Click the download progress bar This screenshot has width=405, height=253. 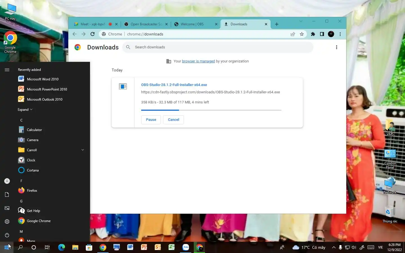pos(211,110)
